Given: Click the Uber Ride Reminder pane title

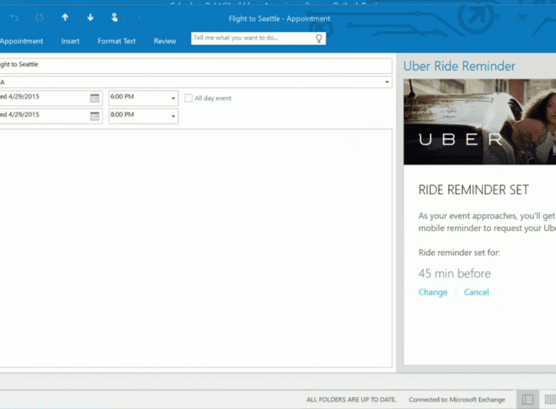Looking at the screenshot, I should pyautogui.click(x=459, y=67).
